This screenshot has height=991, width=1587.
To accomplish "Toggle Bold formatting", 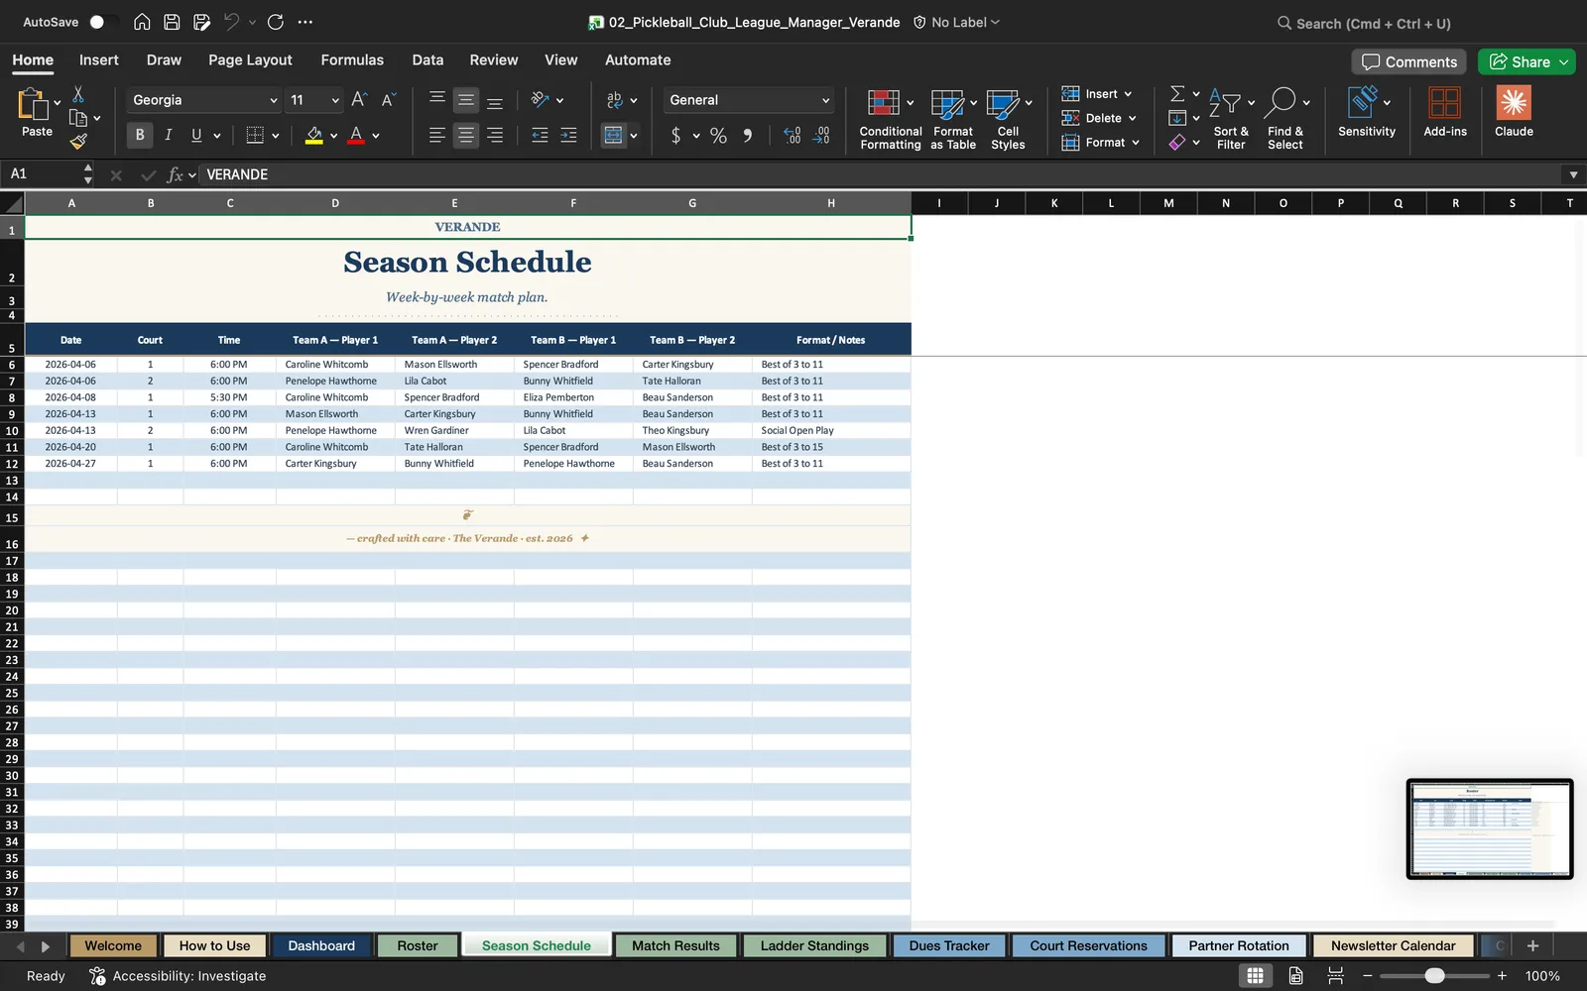I will point(140,135).
